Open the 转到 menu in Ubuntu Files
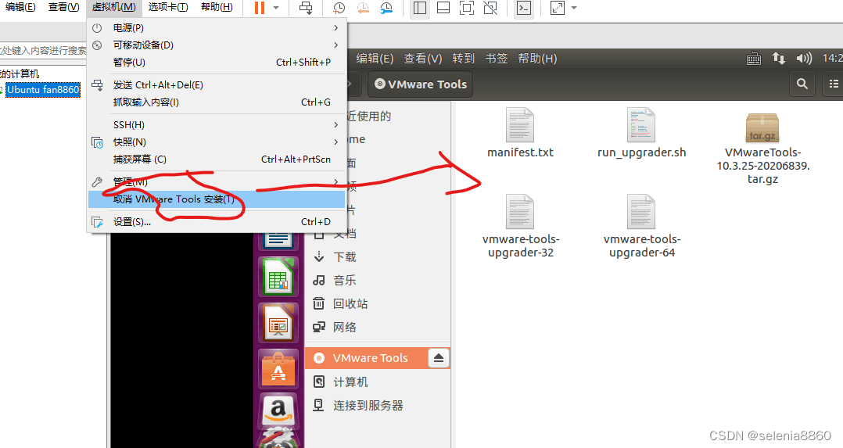Screen dimensions: 843x448 point(464,58)
